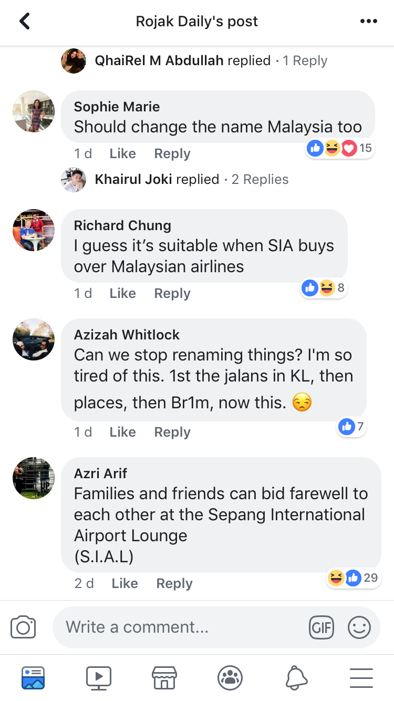The width and height of the screenshot is (394, 701).
Task: Open the emoji picker smiley icon
Action: tap(359, 627)
